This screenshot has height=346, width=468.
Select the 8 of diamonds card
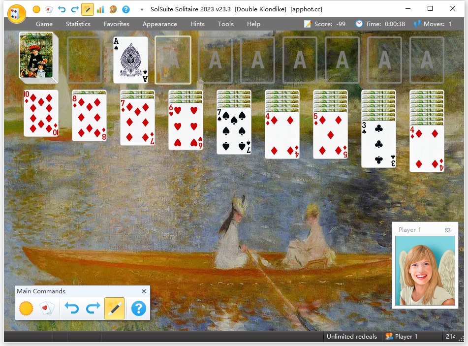pos(89,117)
